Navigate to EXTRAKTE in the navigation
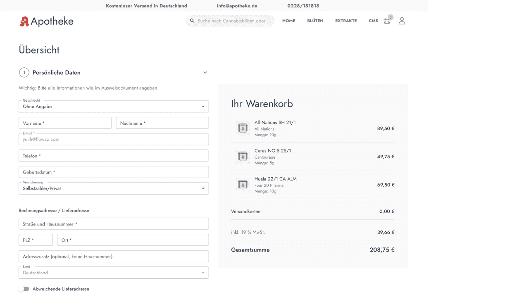This screenshot has width=529, height=304. coord(346,21)
